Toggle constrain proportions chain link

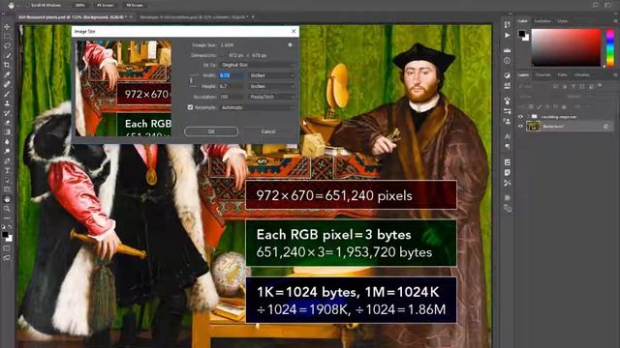(x=192, y=80)
